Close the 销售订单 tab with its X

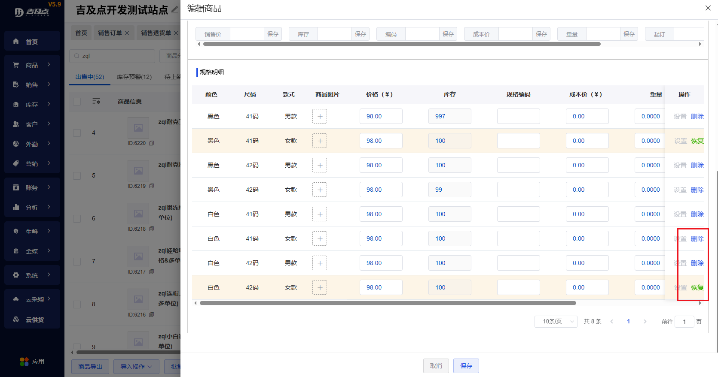[x=127, y=33]
